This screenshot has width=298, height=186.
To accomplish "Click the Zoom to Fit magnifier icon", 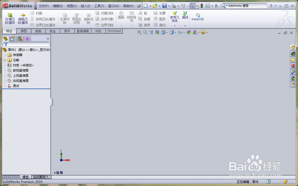I will [139, 32].
